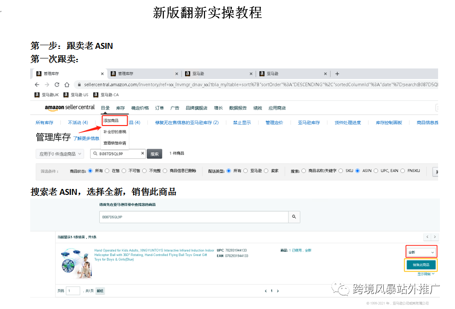This screenshot has height=309, width=455.
Task: Select the 商品名称/关键字 search radio
Action: [304, 171]
